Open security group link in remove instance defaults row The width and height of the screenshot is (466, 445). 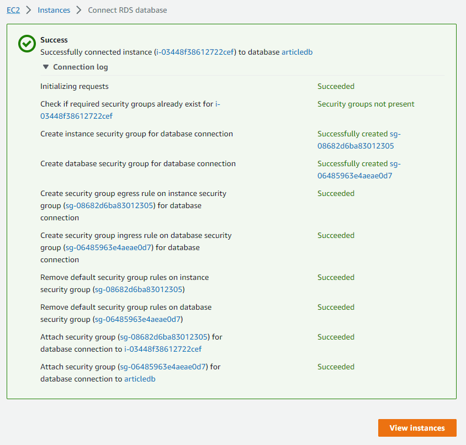pos(139,289)
